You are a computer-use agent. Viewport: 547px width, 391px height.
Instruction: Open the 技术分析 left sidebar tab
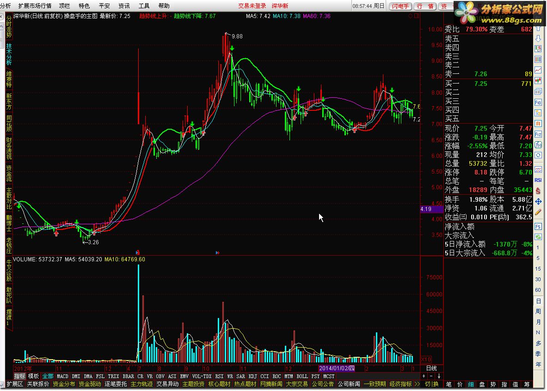click(9, 54)
